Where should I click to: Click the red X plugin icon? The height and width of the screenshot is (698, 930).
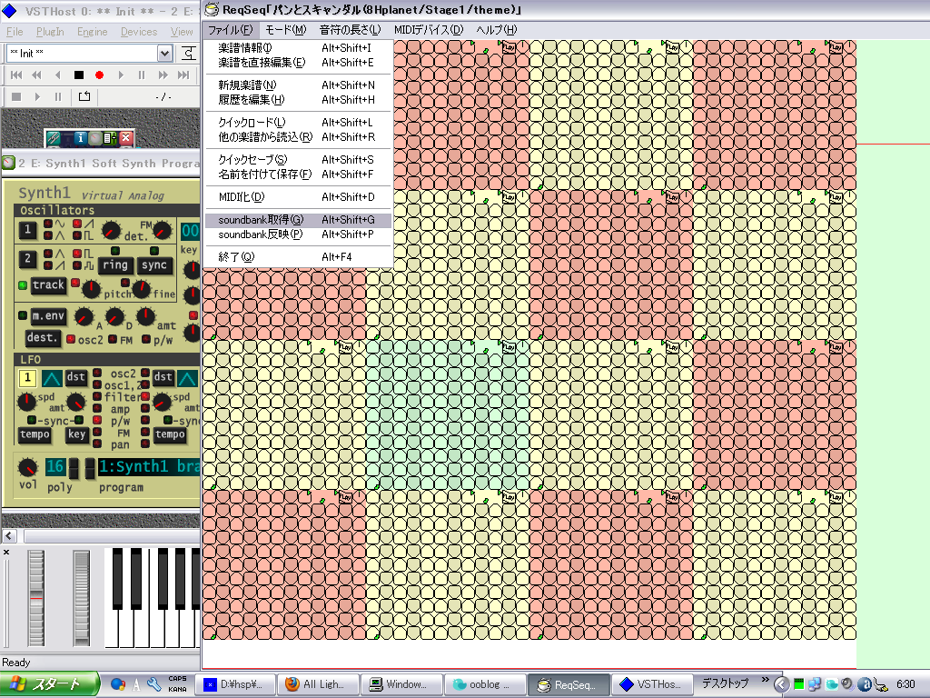(125, 138)
